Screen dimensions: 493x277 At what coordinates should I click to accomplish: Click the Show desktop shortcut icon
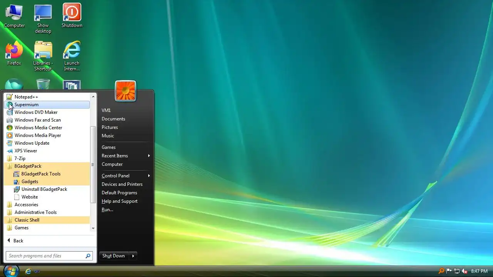43,19
